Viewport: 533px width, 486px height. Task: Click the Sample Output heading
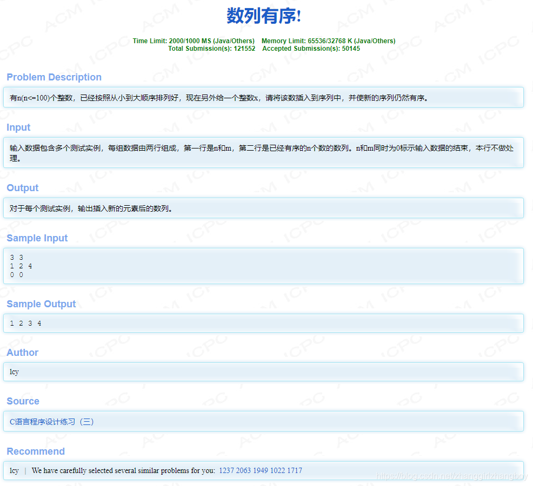(41, 304)
